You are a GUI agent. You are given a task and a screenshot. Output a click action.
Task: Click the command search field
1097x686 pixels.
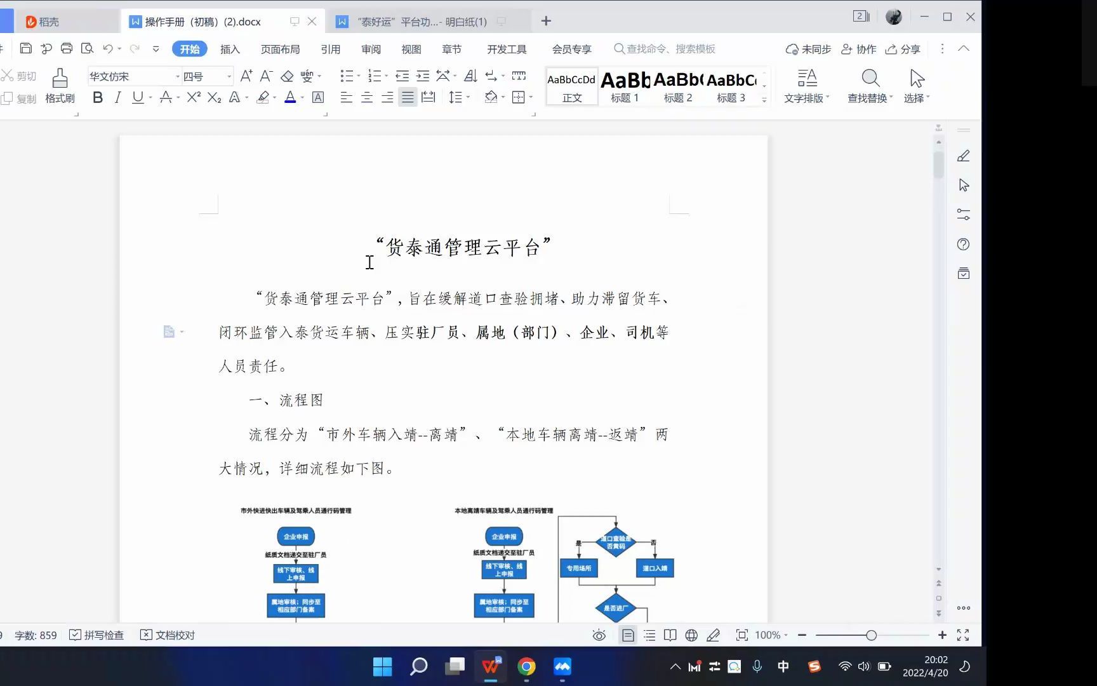[x=665, y=49]
